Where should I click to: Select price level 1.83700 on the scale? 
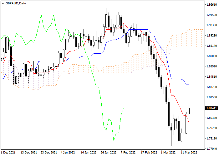pos(211,87)
